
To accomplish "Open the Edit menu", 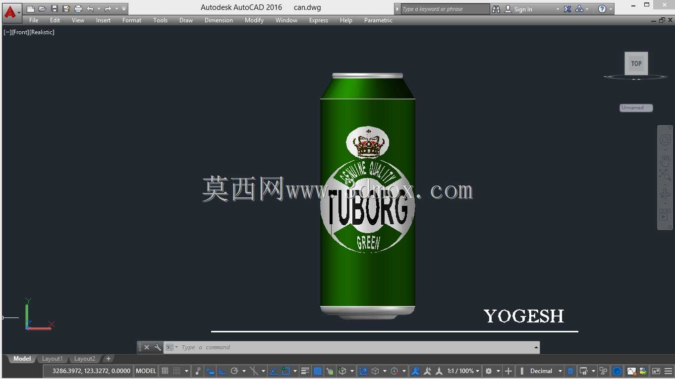I will pyautogui.click(x=55, y=20).
